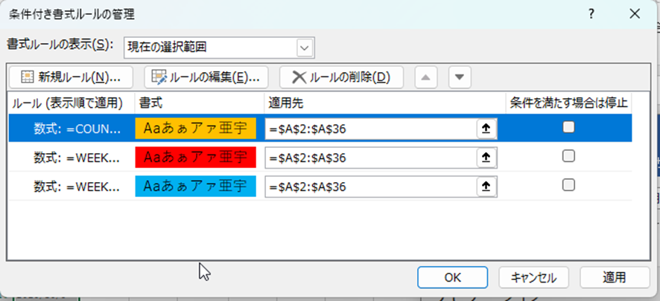Collapse range picker for the blue WEEK rule
The height and width of the screenshot is (301, 660).
[486, 186]
